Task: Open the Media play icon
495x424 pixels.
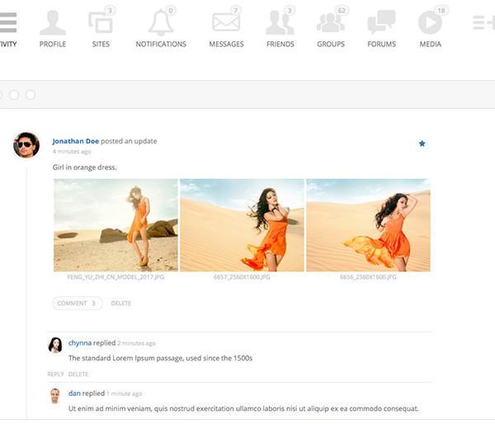Action: (x=430, y=23)
